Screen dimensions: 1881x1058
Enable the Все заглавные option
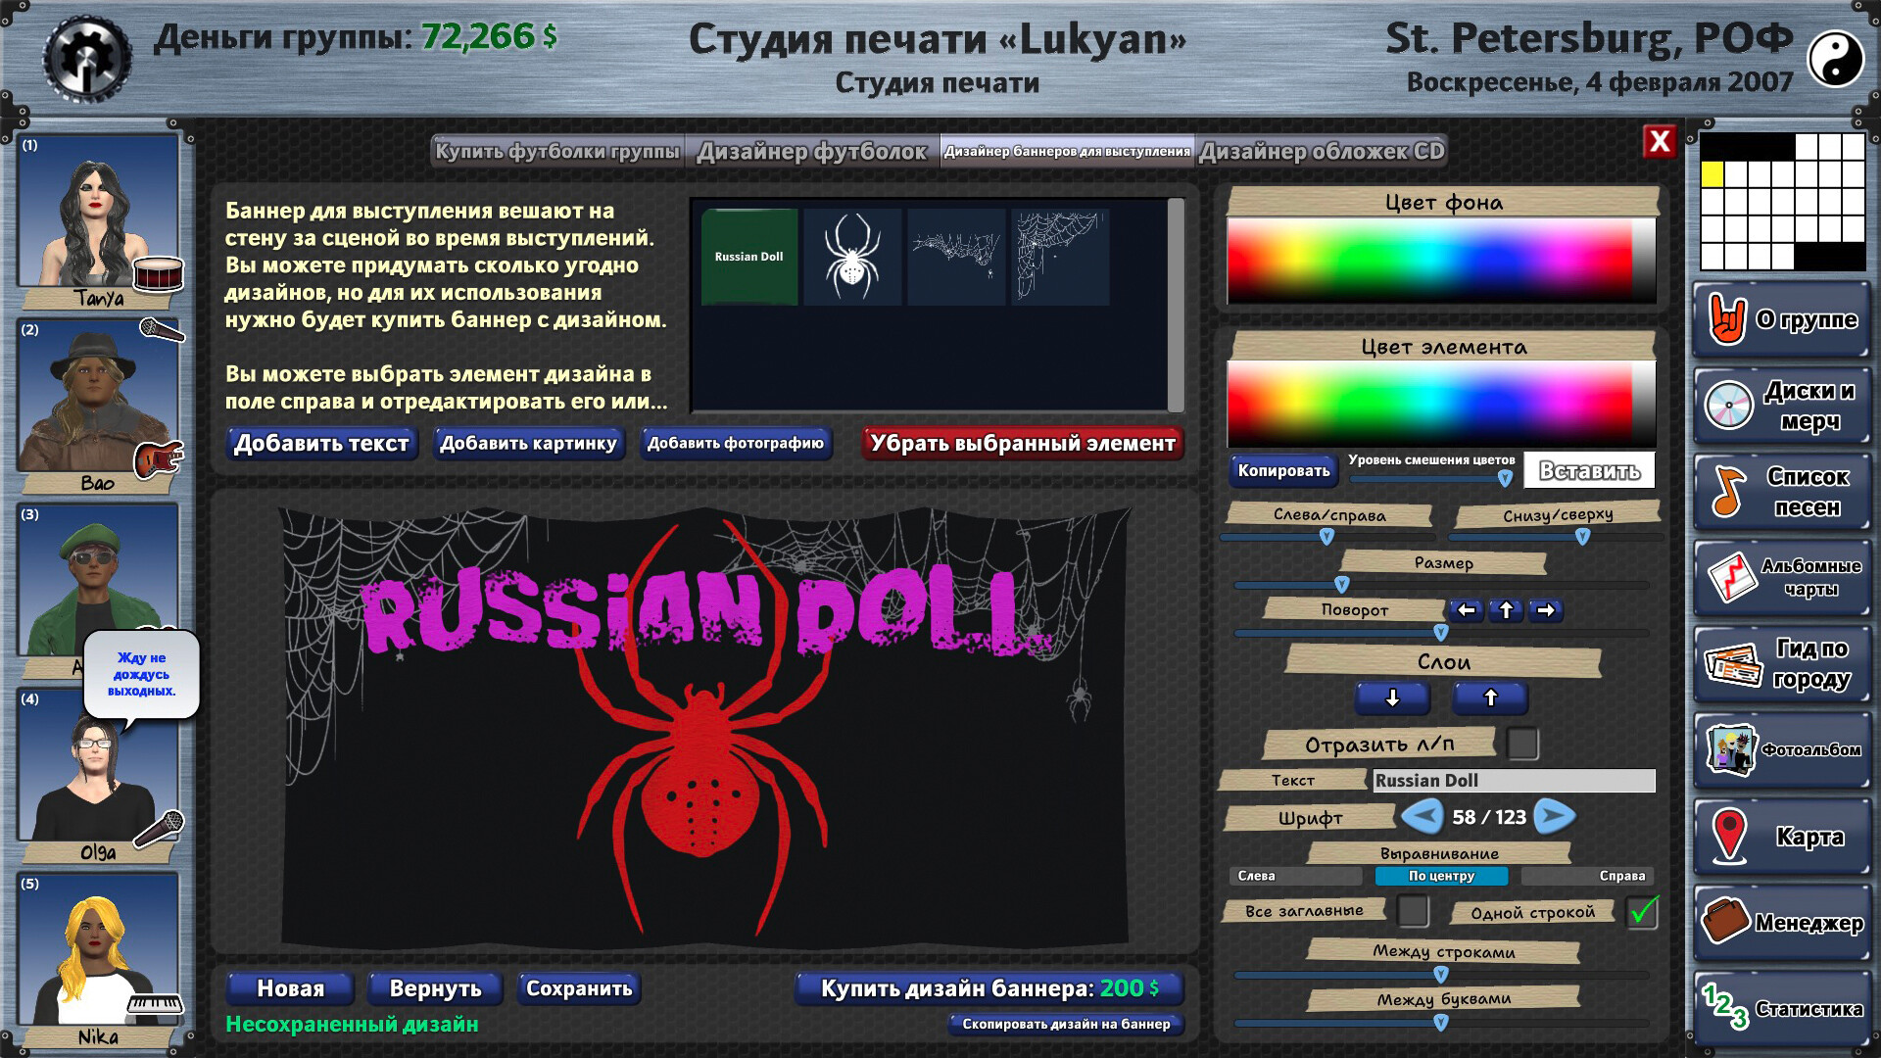click(1414, 910)
